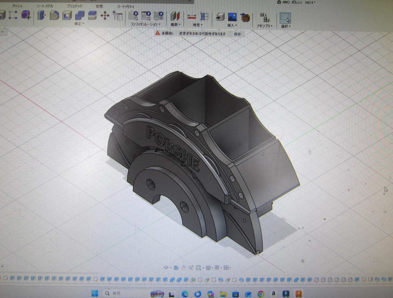This screenshot has width=393, height=298.
Task: Open the Viewports layout icon
Action: tap(226, 268)
